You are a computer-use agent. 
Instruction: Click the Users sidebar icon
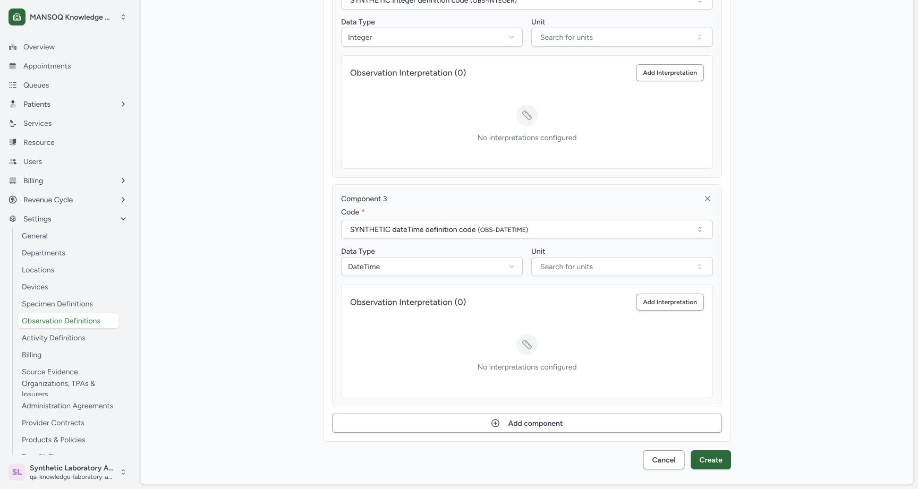click(13, 161)
